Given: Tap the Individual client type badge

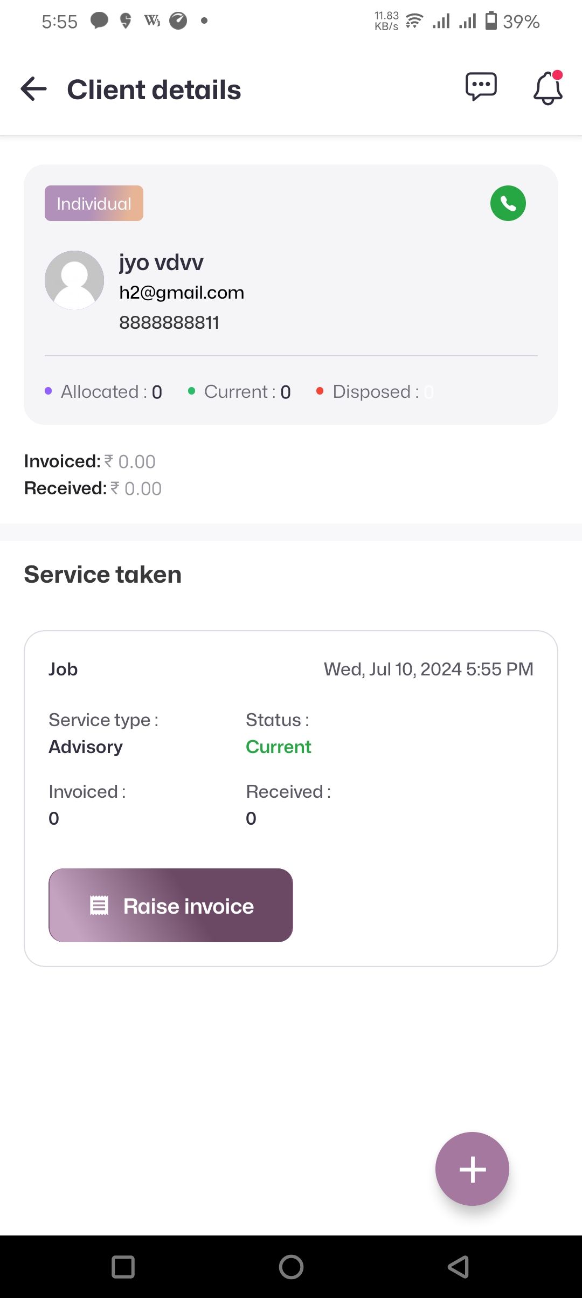Looking at the screenshot, I should [x=94, y=203].
